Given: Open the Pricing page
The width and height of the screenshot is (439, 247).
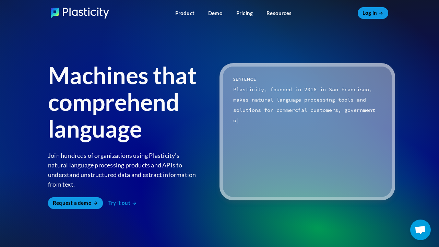Looking at the screenshot, I should click(244, 13).
